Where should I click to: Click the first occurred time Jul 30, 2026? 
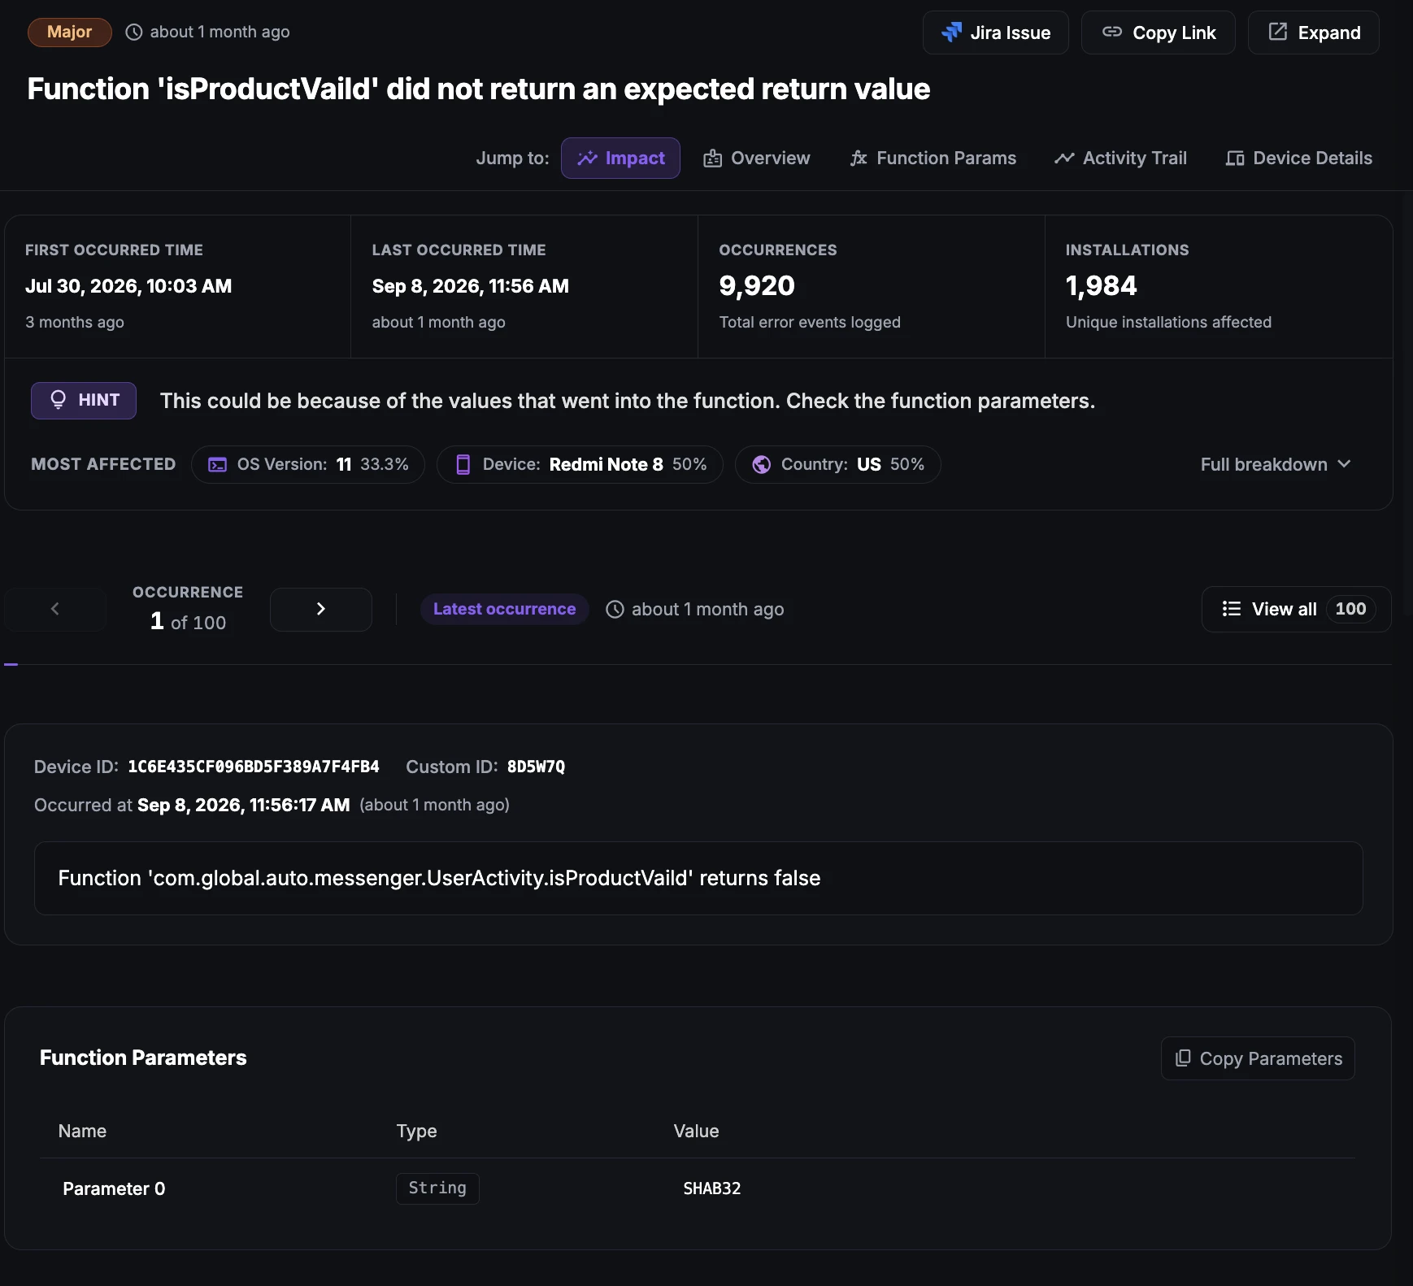coord(128,286)
